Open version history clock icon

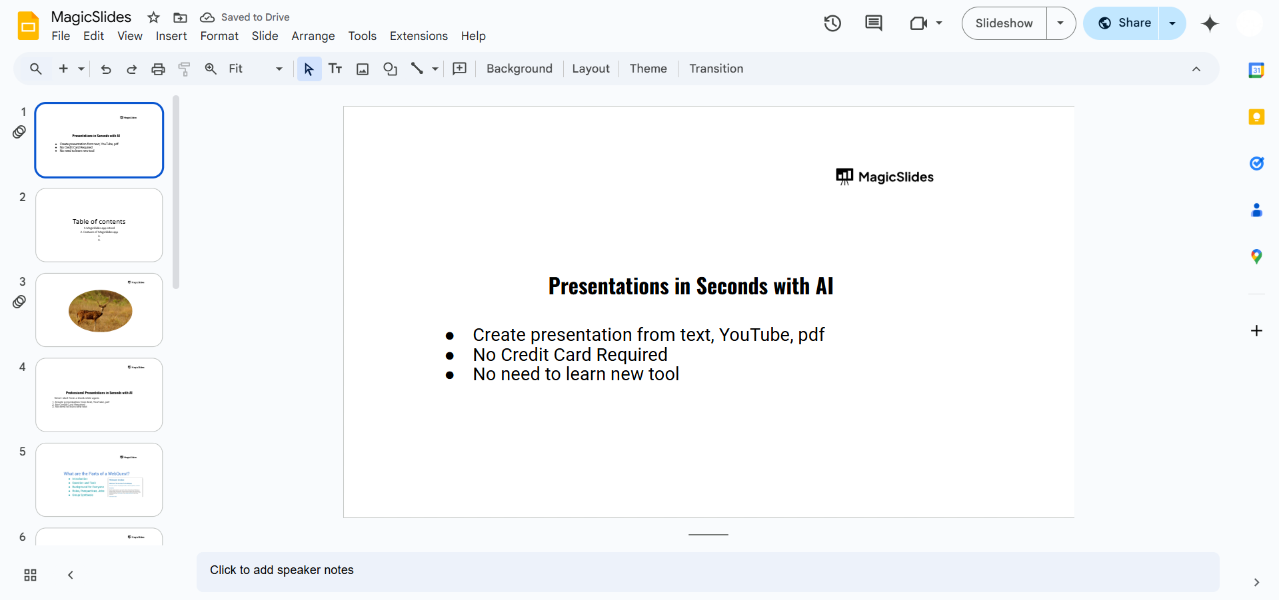point(832,23)
